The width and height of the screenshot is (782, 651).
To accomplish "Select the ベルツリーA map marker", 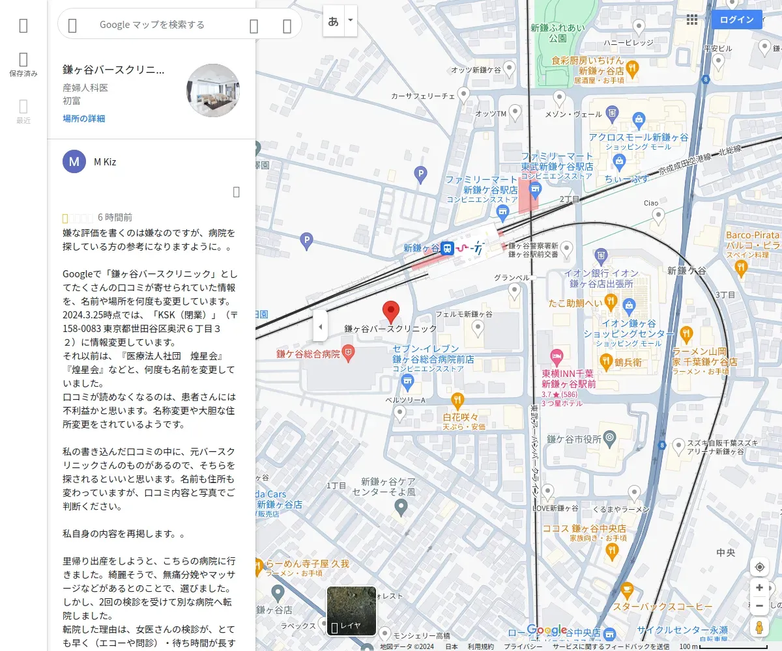I will pos(400,413).
